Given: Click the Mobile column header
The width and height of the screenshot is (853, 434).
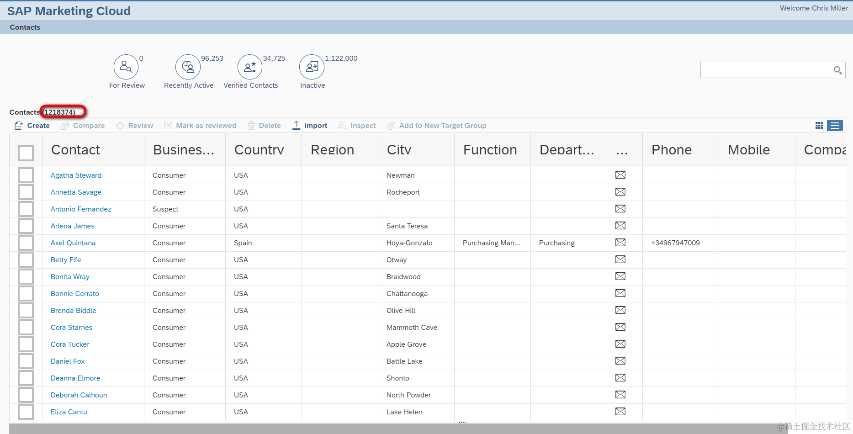Looking at the screenshot, I should coord(757,150).
